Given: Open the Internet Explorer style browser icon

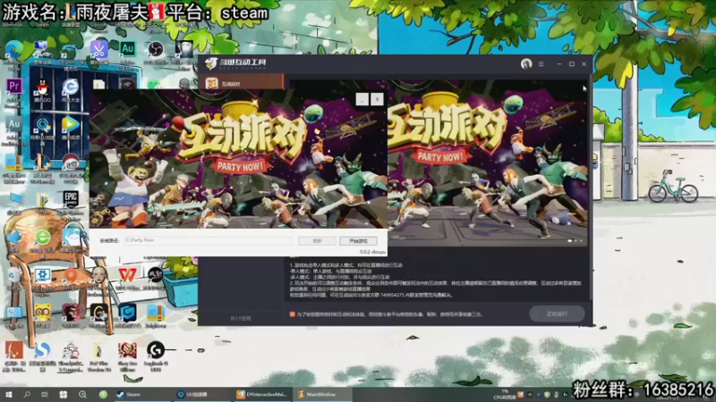Looking at the screenshot, I should 71,87.
